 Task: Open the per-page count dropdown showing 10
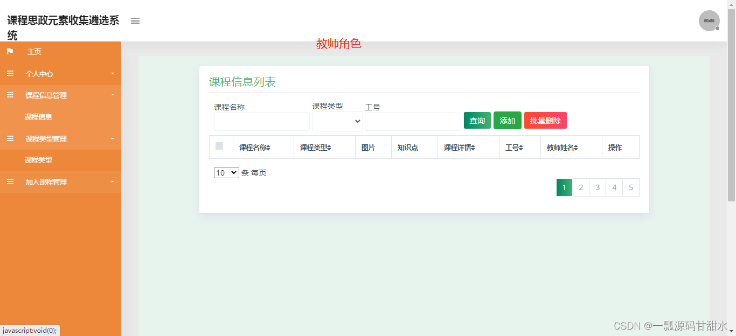tap(226, 172)
